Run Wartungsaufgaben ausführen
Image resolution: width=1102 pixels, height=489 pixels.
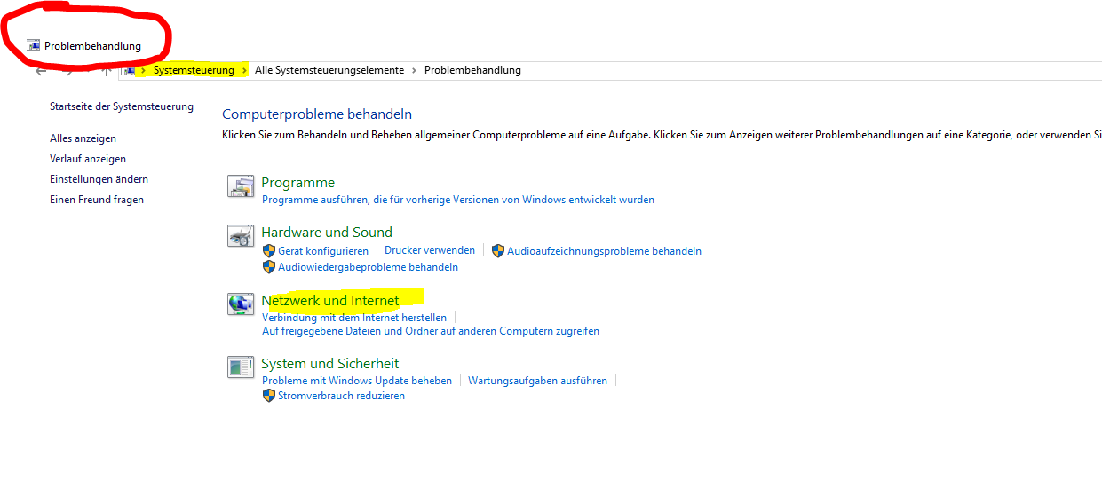[537, 381]
